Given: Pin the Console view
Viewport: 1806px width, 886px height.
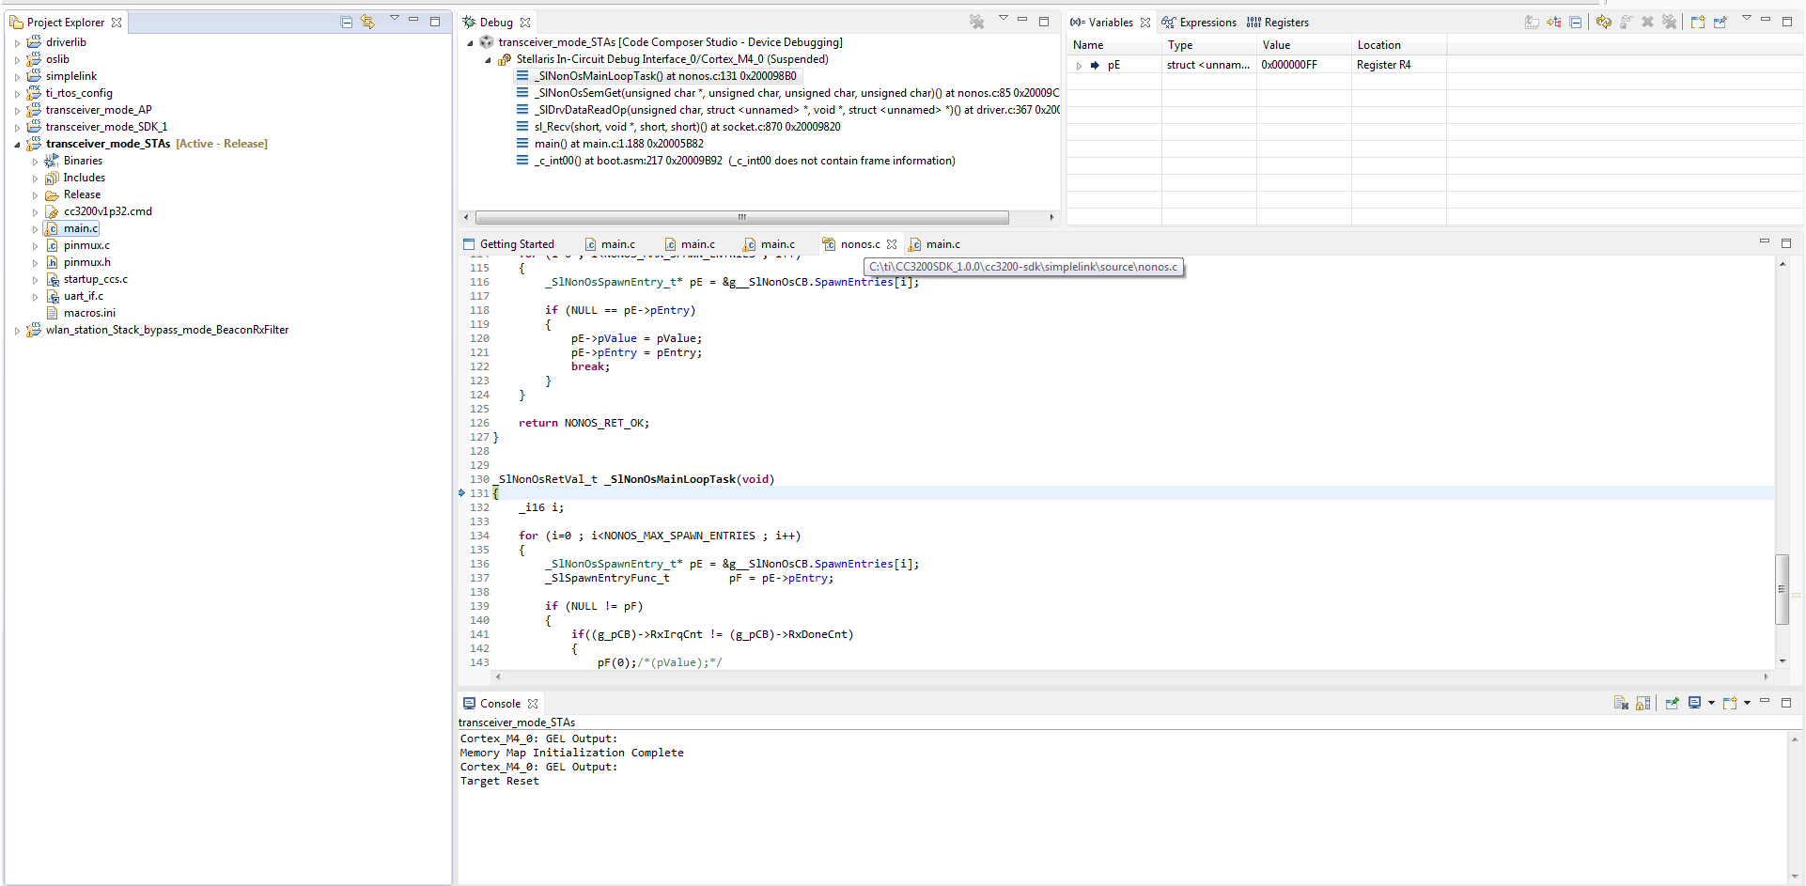Looking at the screenshot, I should (x=1673, y=703).
